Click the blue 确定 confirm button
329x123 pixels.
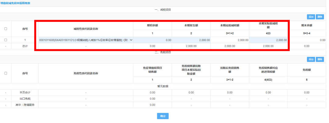point(163,116)
